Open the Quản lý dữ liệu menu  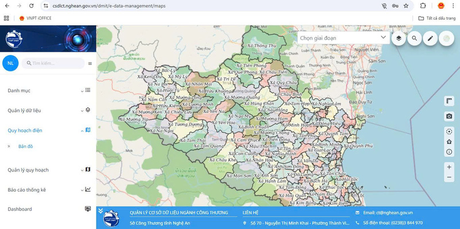(24, 110)
